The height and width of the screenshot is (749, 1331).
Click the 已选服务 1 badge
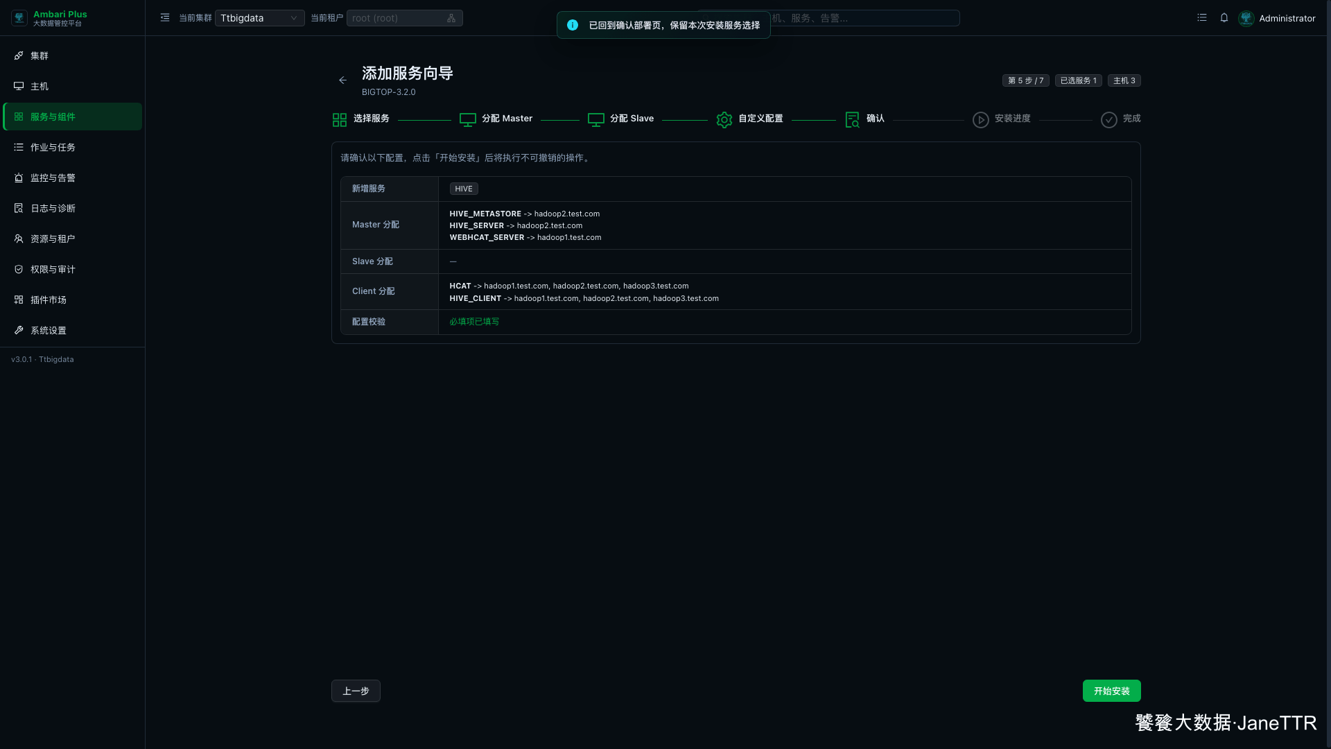[1079, 80]
